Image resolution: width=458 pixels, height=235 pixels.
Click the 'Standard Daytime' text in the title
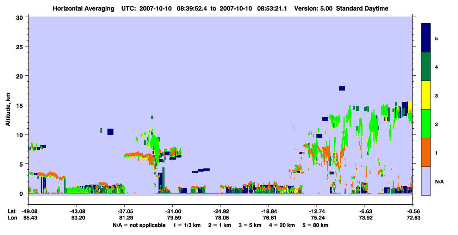[362, 8]
